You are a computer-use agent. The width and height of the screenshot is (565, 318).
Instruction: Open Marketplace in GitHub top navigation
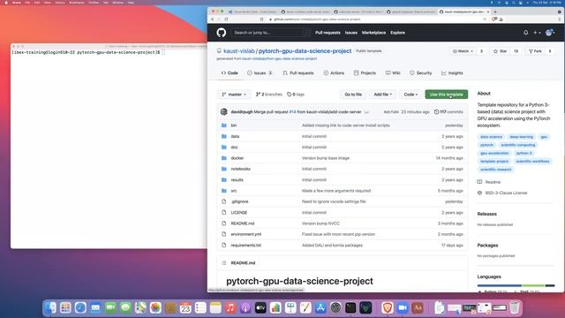[x=373, y=33]
